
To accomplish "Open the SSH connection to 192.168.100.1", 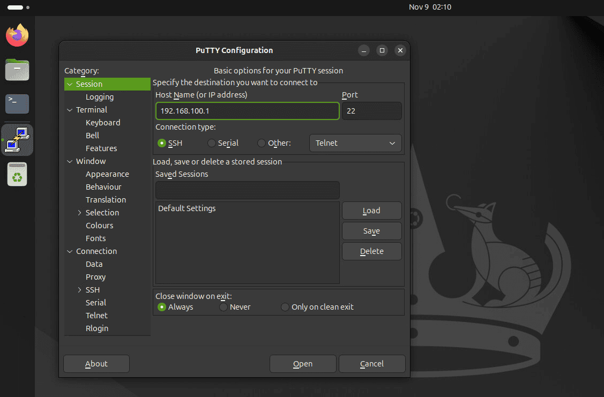I will [303, 364].
